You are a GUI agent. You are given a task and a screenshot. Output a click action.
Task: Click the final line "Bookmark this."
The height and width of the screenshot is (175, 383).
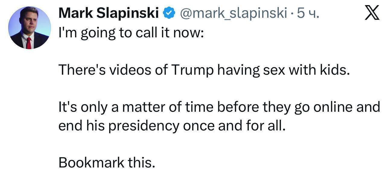[x=107, y=163]
